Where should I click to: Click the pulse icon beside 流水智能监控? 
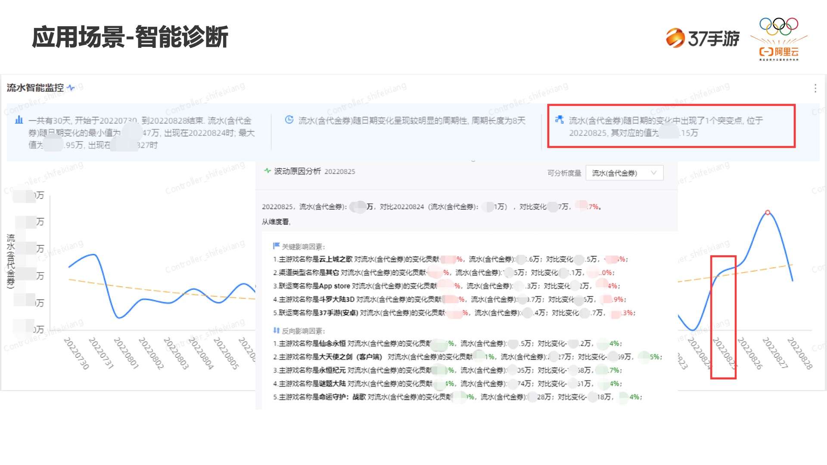[71, 88]
